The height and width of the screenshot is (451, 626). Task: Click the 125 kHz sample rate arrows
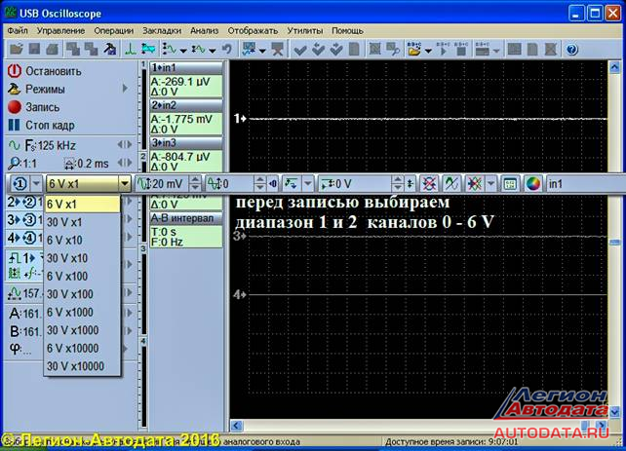click(x=125, y=145)
